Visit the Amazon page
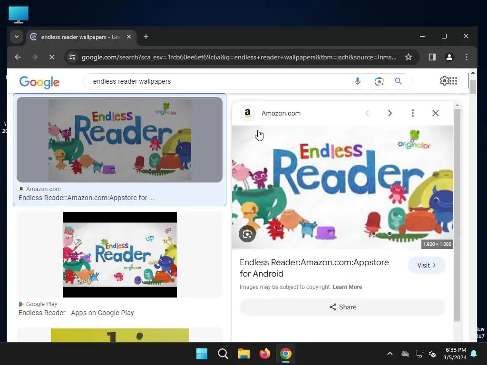Screen dimensions: 487x365 [427, 265]
